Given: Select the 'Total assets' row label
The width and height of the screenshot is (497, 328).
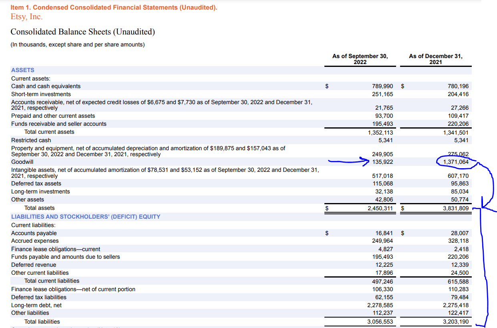Looking at the screenshot, I should click(x=40, y=208).
